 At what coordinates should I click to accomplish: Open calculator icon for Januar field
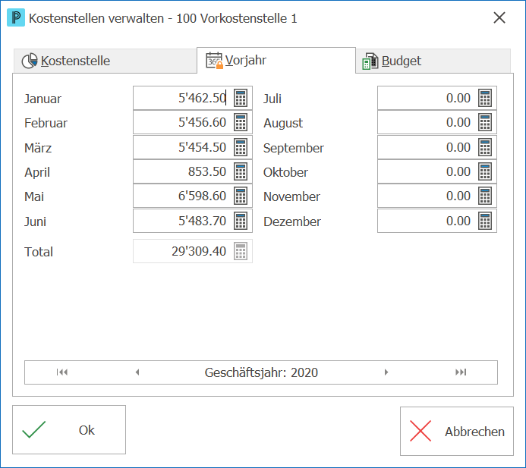click(x=241, y=98)
